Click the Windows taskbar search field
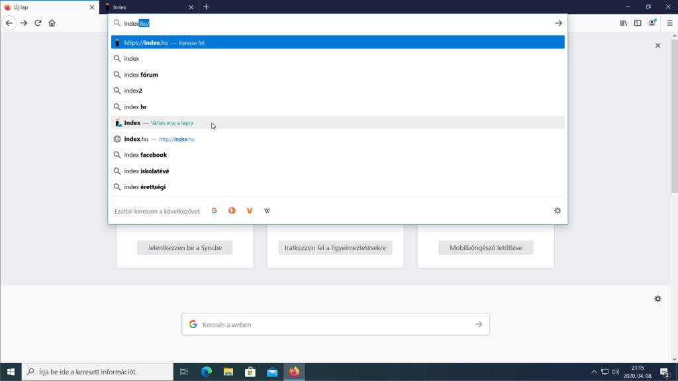The image size is (678, 381). click(98, 372)
